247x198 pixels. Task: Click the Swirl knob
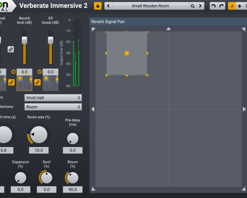click(x=46, y=178)
